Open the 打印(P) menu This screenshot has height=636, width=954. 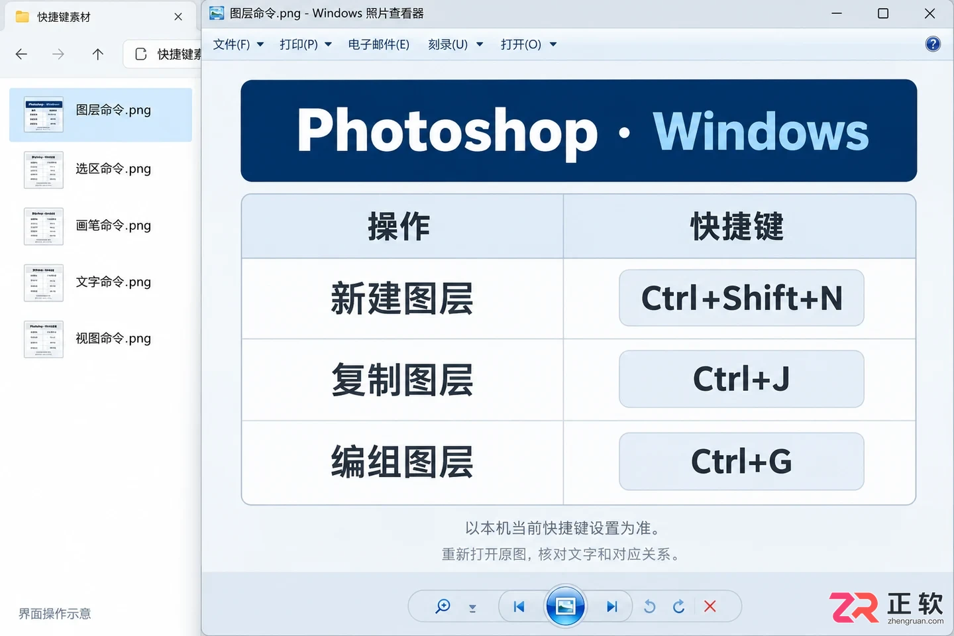click(x=299, y=44)
